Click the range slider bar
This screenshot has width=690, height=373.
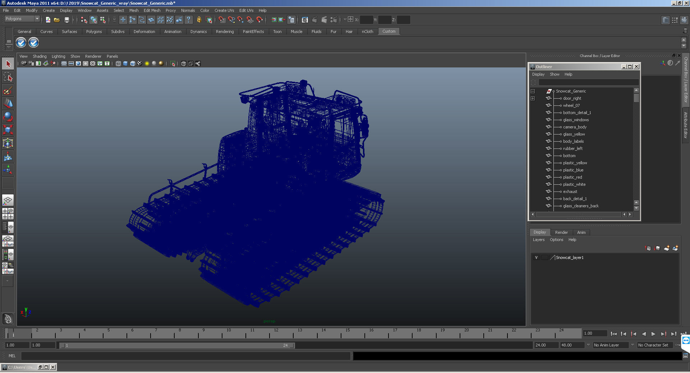177,345
